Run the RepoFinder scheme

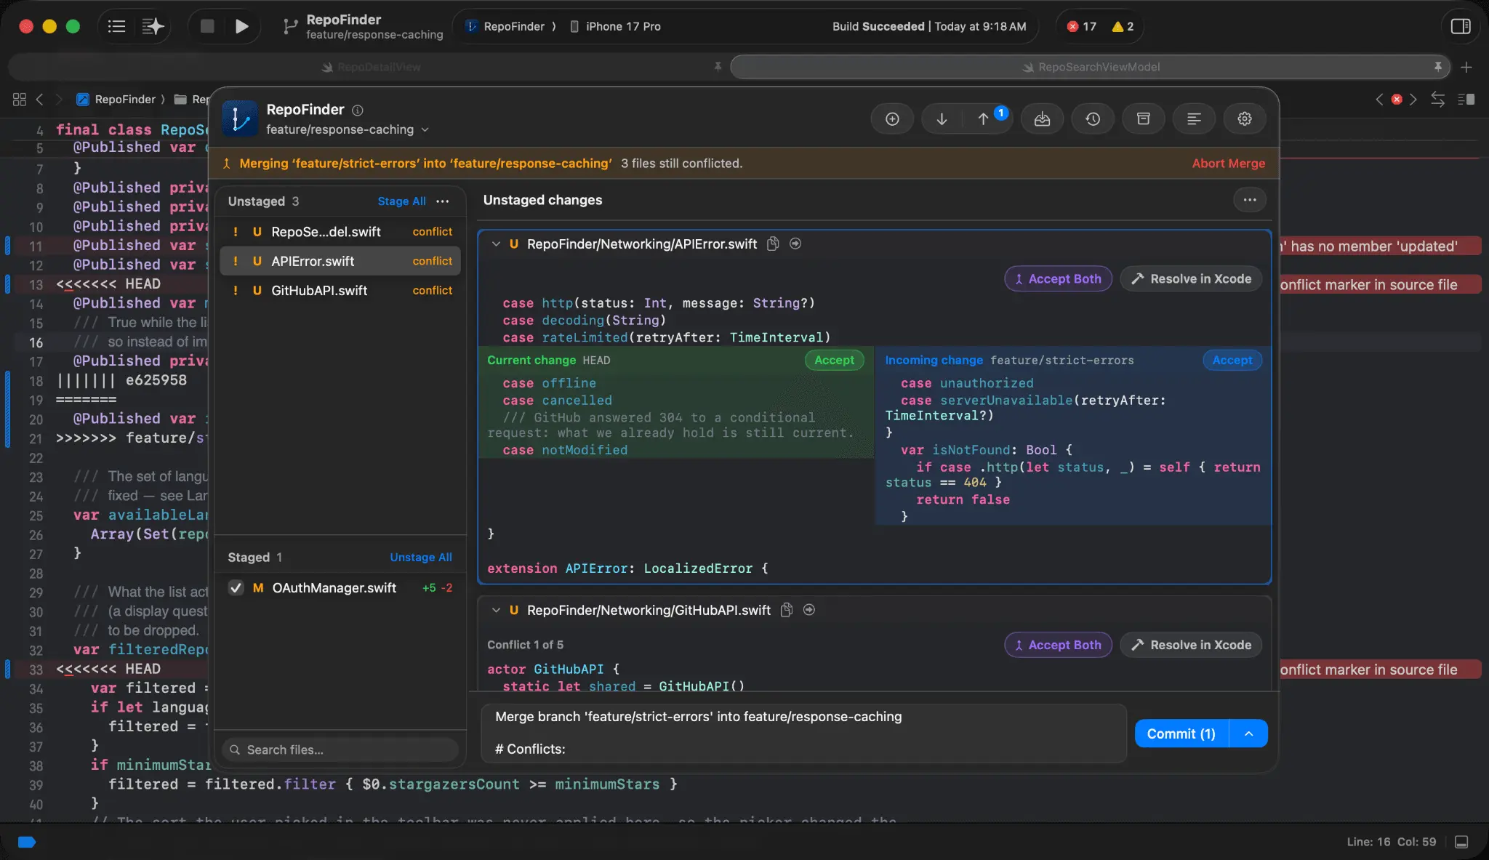pos(241,26)
